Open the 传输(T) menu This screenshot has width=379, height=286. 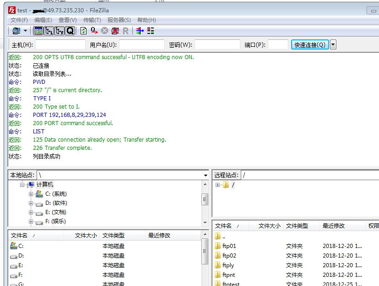pos(92,20)
